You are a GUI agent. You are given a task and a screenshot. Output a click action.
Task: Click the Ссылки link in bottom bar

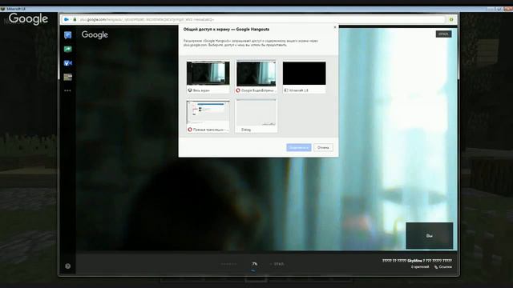point(446,267)
